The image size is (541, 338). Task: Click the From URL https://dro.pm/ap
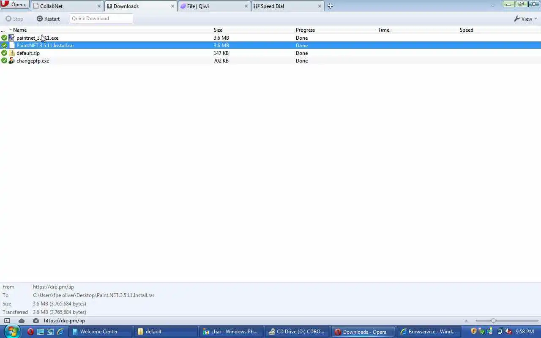pos(53,287)
